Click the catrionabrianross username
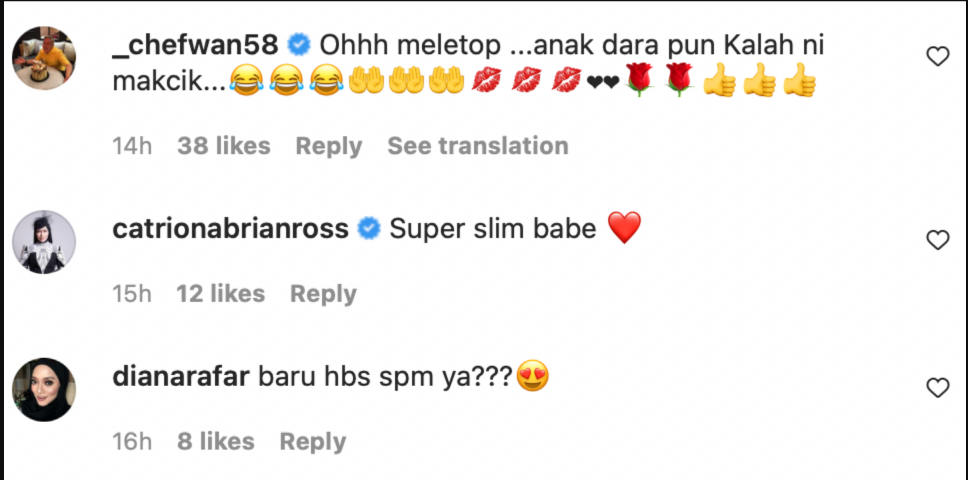 click(231, 229)
